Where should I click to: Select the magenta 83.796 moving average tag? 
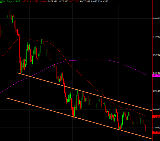(156, 75)
